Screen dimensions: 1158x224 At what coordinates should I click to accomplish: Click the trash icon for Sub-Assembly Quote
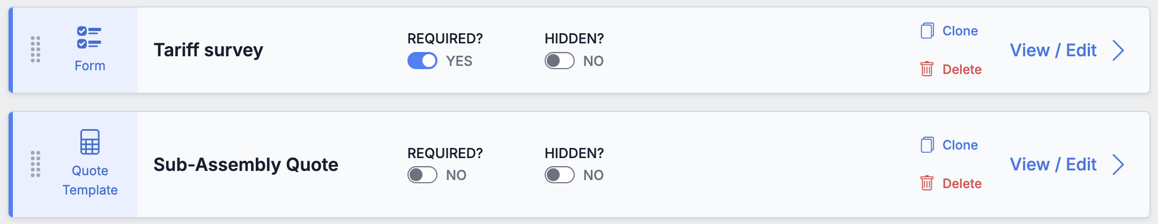point(927,183)
